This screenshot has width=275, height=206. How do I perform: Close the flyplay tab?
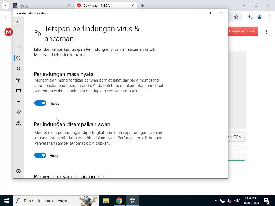69,5
